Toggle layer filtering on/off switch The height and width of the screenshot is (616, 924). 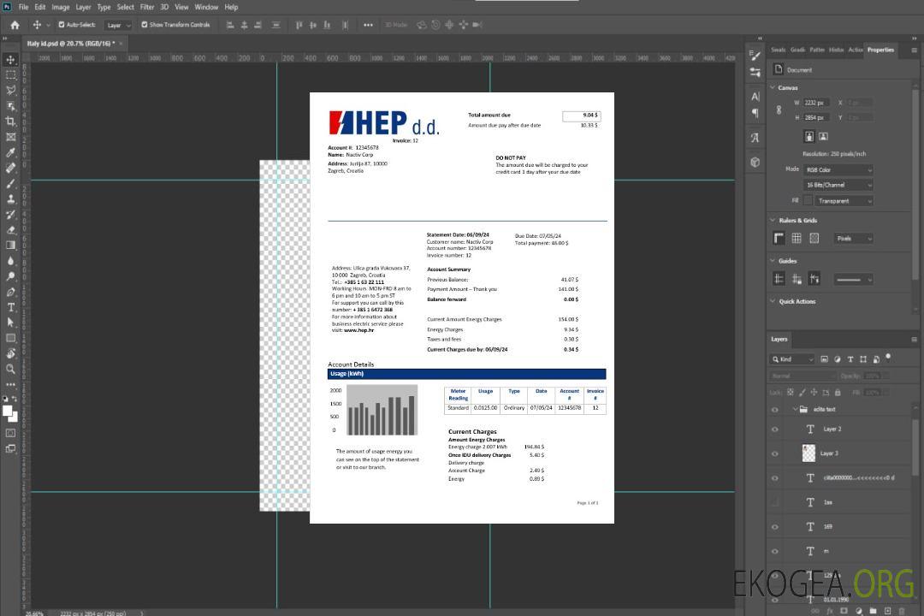point(888,358)
